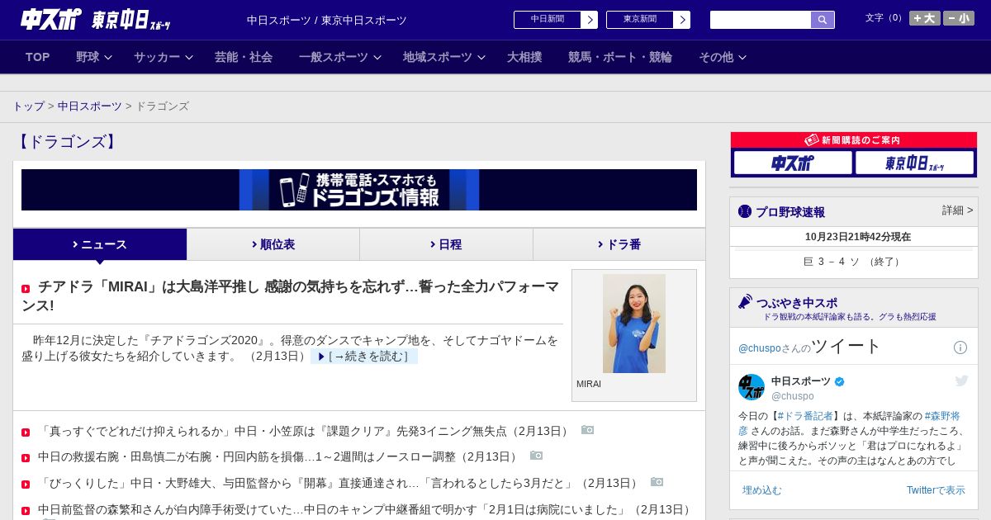Open the 田島慎二 injury article link
Image resolution: width=991 pixels, height=520 pixels.
point(279,456)
